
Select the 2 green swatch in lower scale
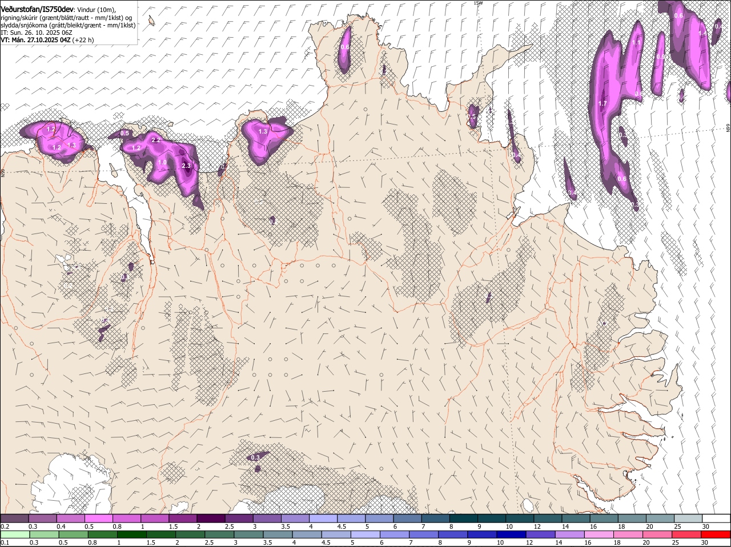191,534
